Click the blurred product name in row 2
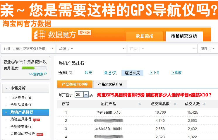 tap(109, 120)
